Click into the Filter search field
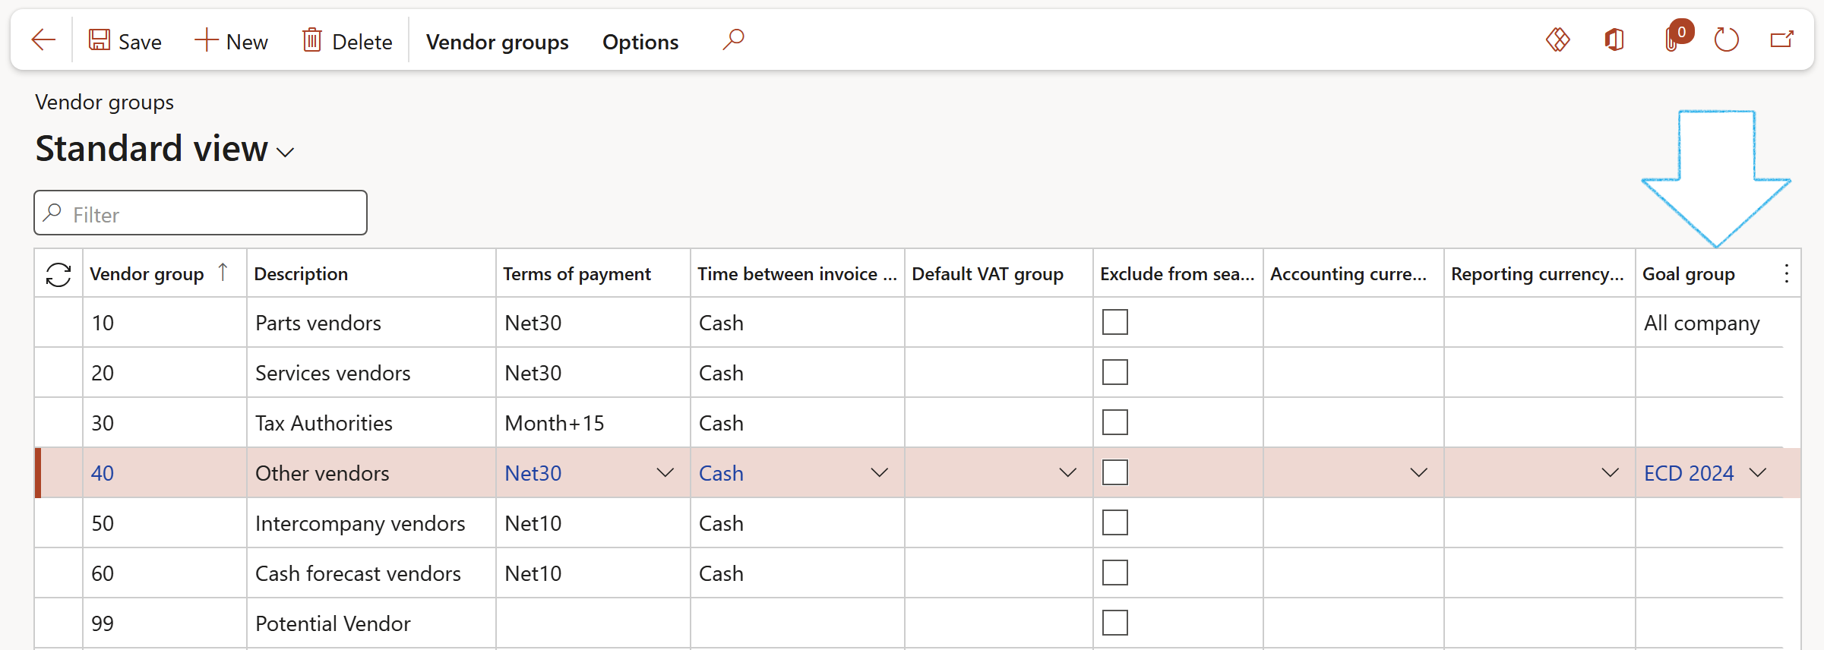 click(x=201, y=214)
